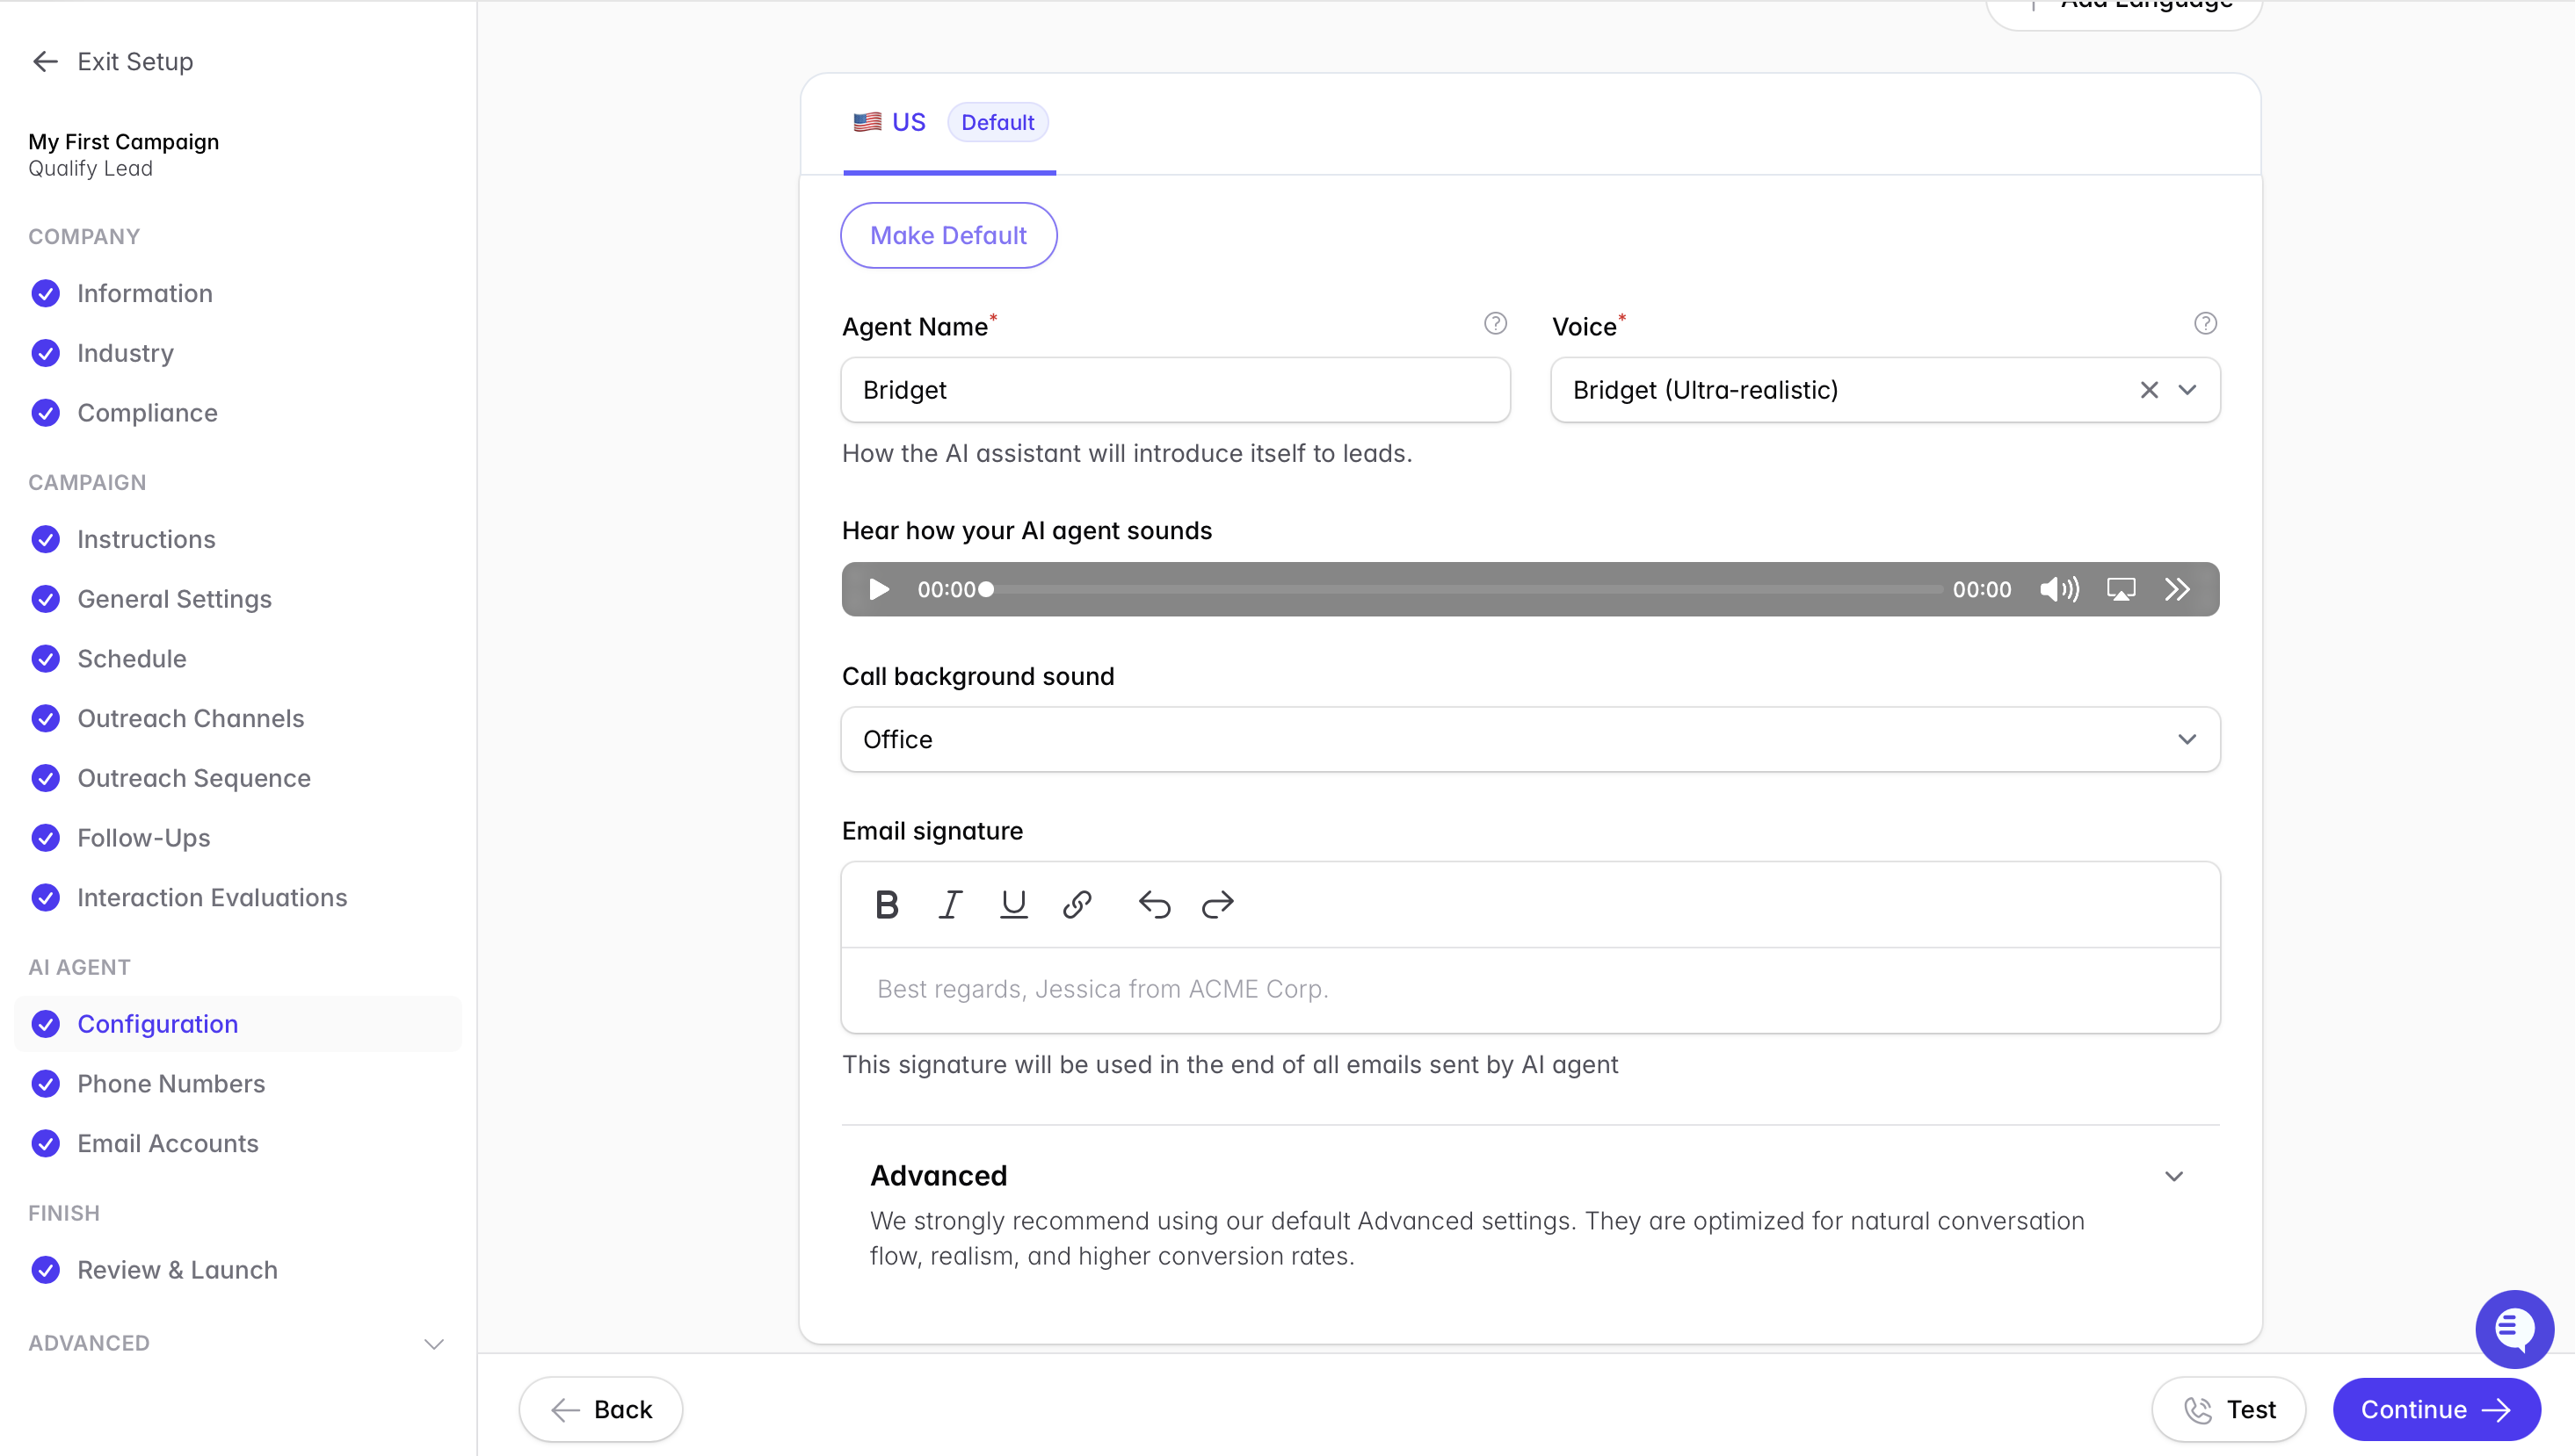Go to Instructions step

146,539
